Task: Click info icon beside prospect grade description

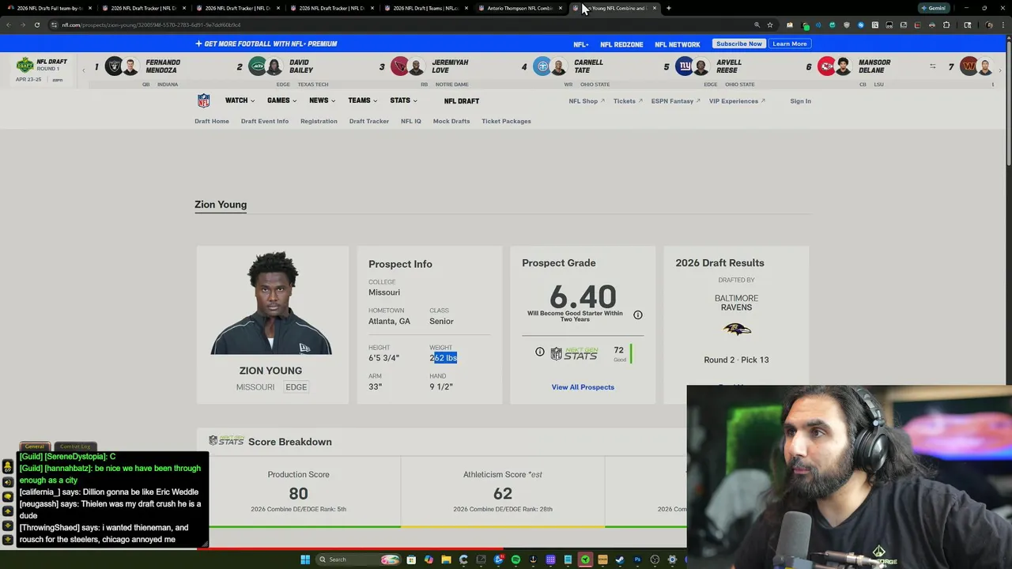Action: point(638,315)
